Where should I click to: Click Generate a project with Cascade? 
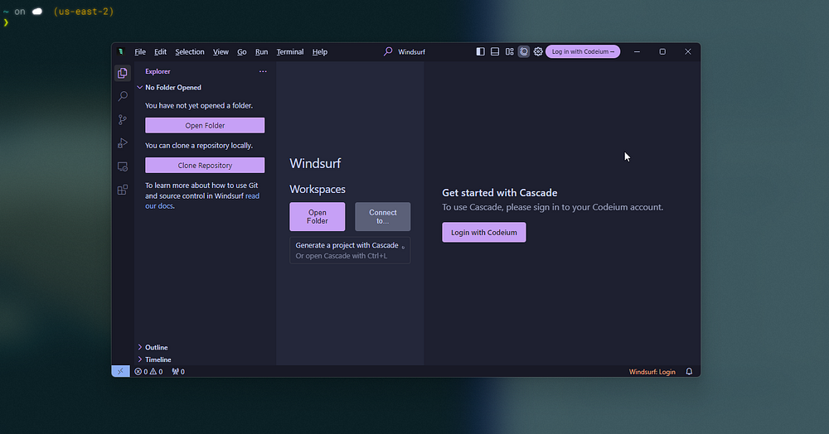pyautogui.click(x=350, y=250)
